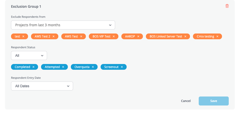Viewport: 237px width, 114px height.
Task: Remove the Screenout status chip
Action: pos(122,67)
